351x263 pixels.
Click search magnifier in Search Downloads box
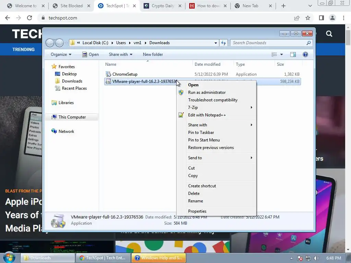pos(308,43)
